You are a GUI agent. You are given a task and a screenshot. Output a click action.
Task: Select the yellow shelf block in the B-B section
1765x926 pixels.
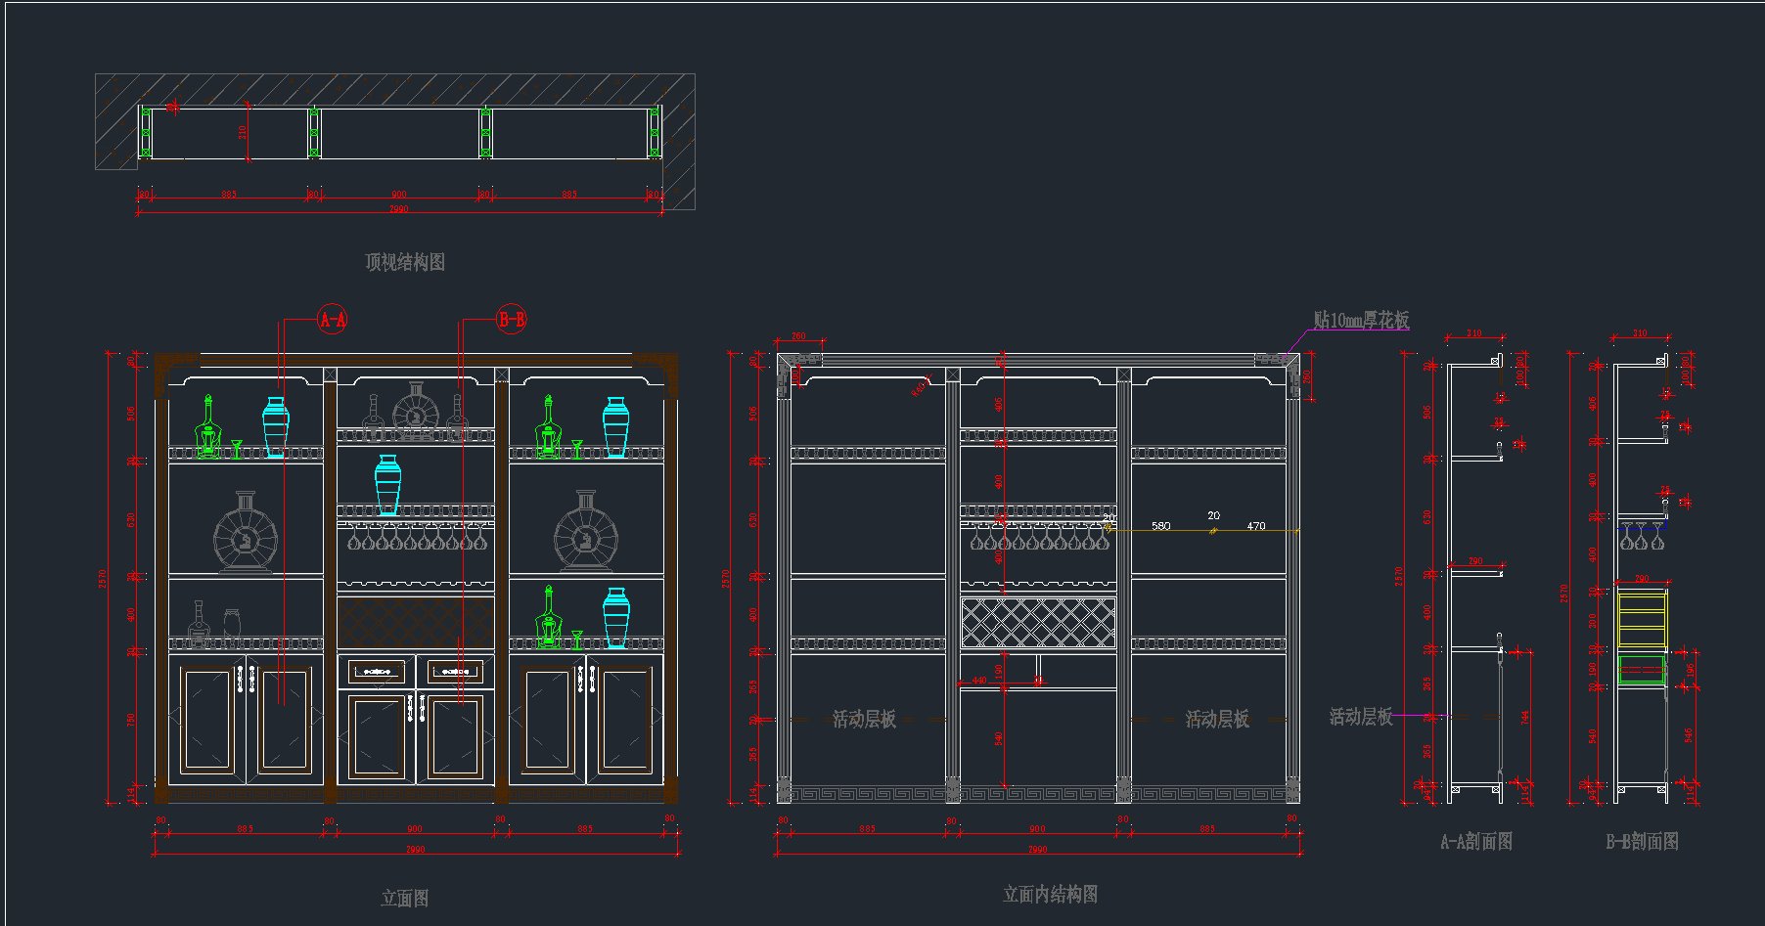(x=1642, y=619)
